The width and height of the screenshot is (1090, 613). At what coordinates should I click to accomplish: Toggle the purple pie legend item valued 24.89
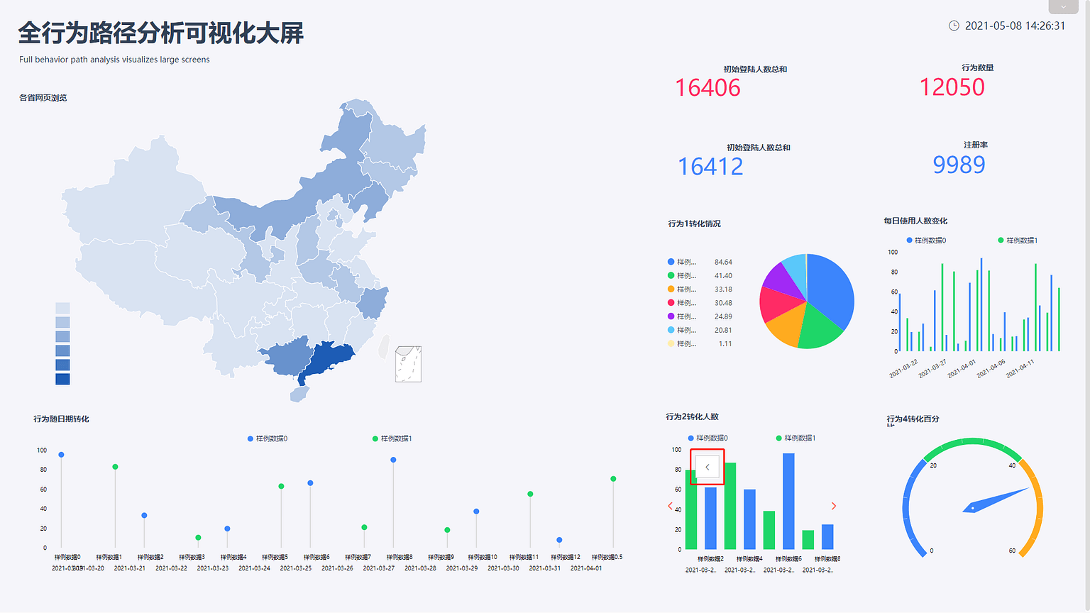(x=700, y=316)
